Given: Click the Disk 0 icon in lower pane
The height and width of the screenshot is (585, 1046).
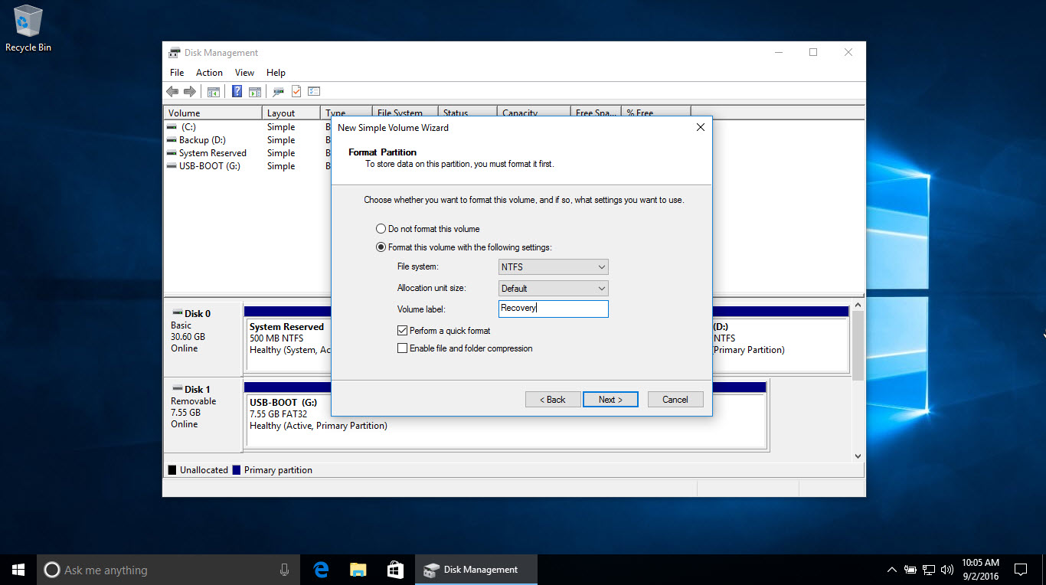Looking at the screenshot, I should (x=177, y=313).
